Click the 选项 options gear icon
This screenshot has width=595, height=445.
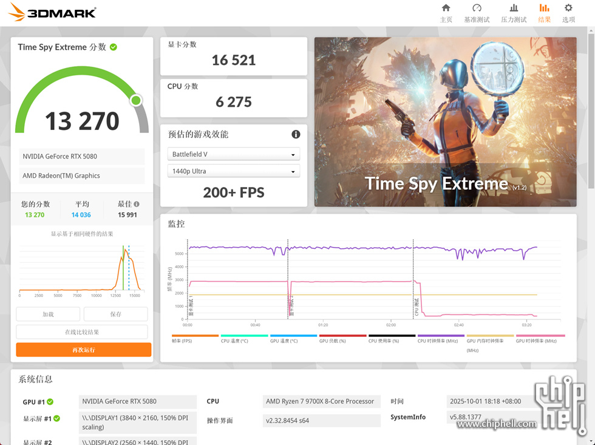coord(568,8)
